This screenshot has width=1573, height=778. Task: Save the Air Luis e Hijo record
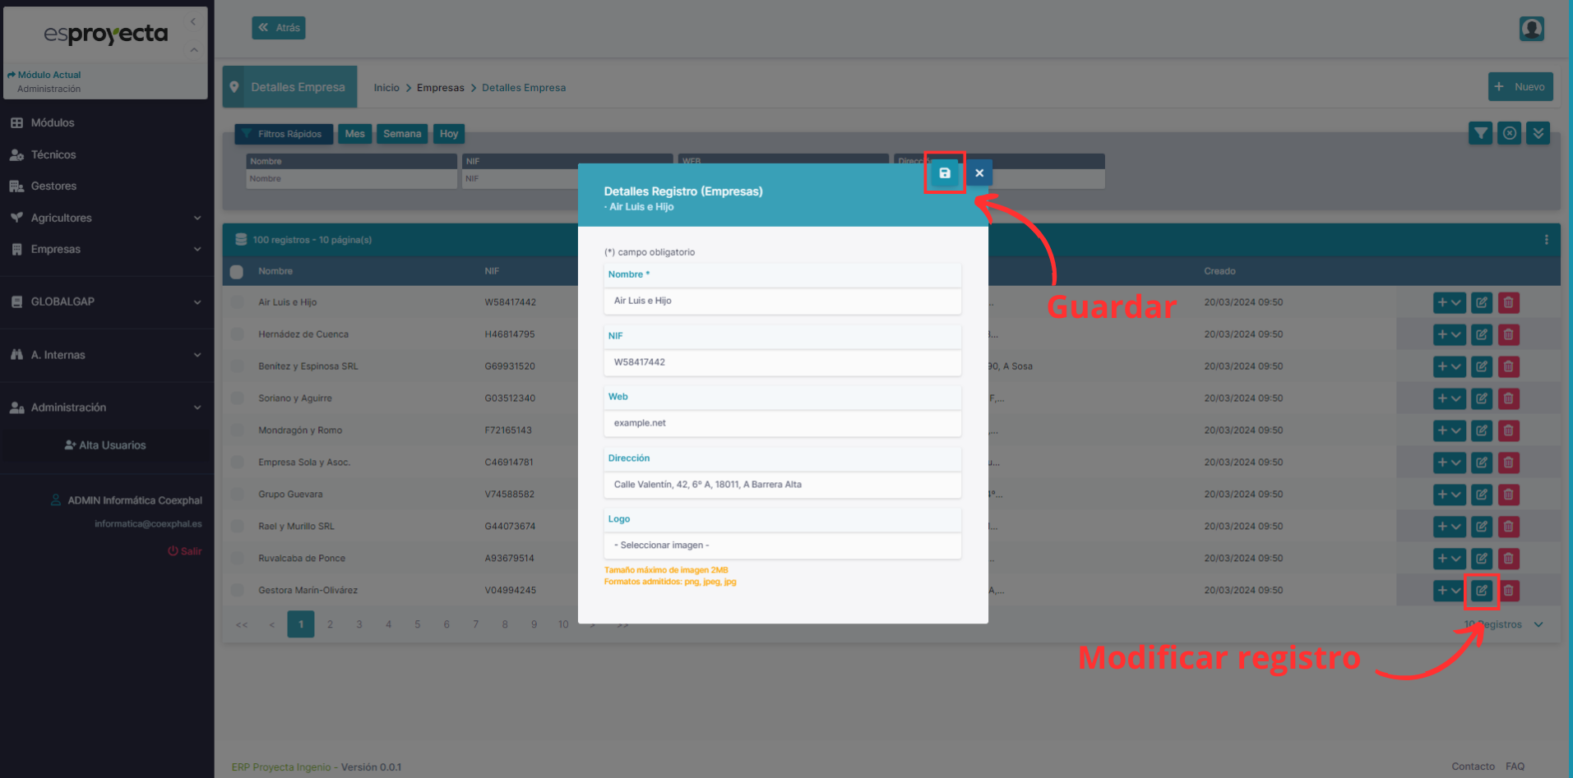944,173
